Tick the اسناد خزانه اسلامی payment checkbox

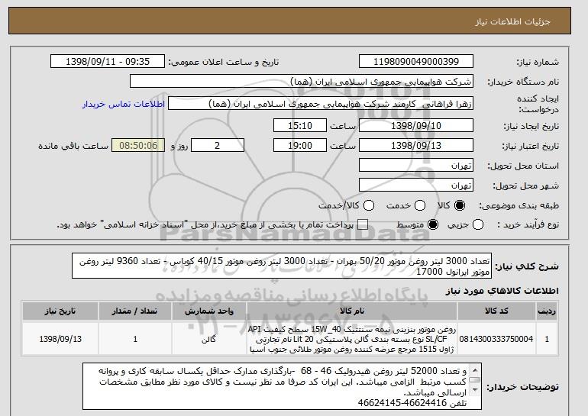click(x=363, y=225)
